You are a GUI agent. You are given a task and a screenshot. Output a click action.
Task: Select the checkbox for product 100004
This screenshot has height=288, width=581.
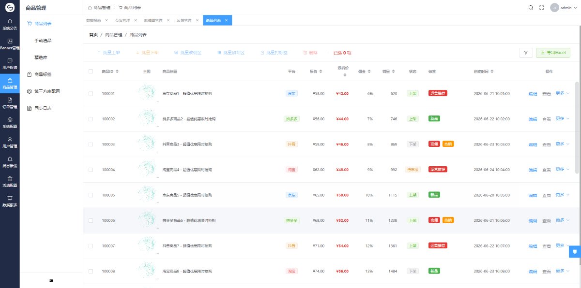pyautogui.click(x=91, y=170)
